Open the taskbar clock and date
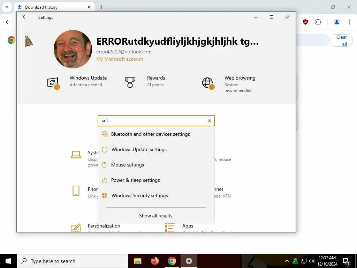Screen dimensions: 357x268 click(x=327, y=261)
